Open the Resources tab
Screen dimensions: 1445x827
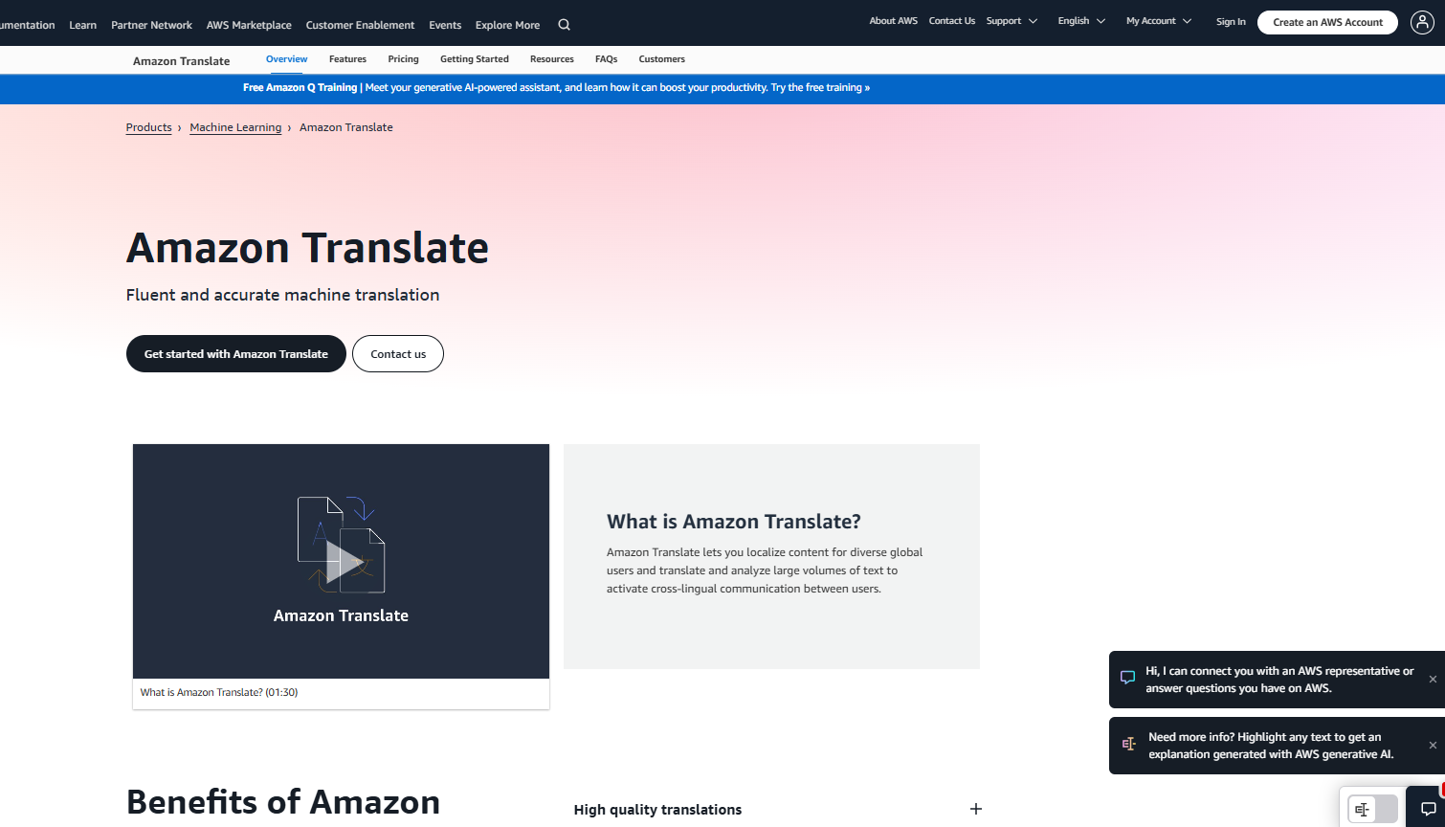click(x=552, y=59)
